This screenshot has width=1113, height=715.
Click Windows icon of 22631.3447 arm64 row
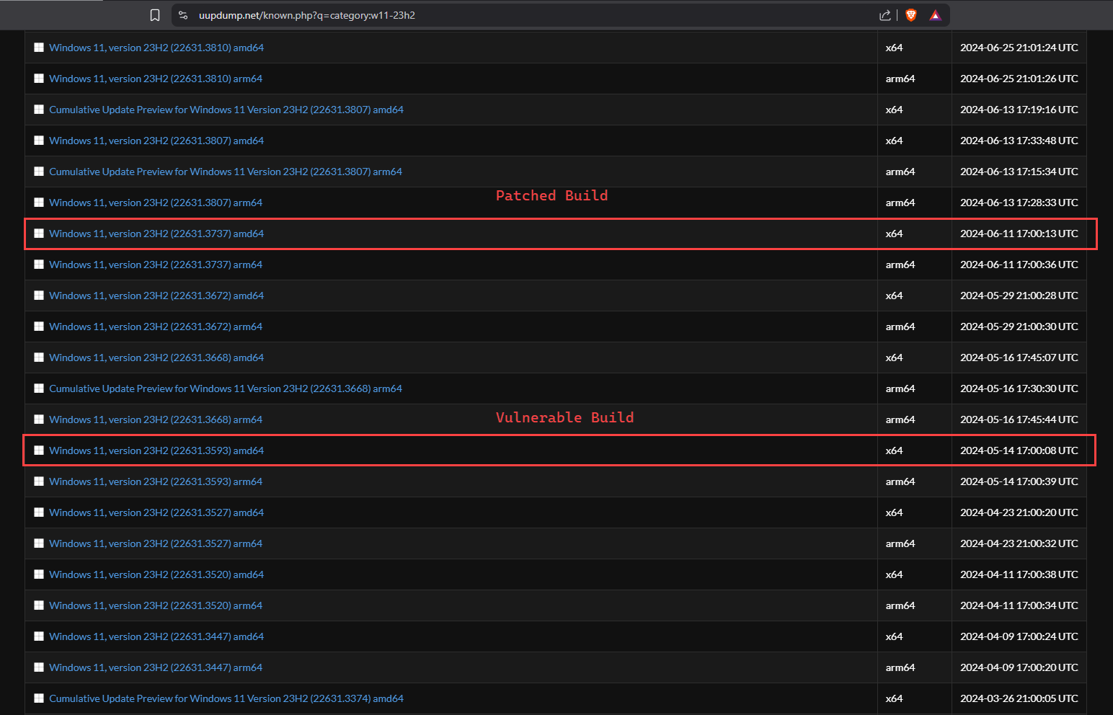tap(39, 667)
